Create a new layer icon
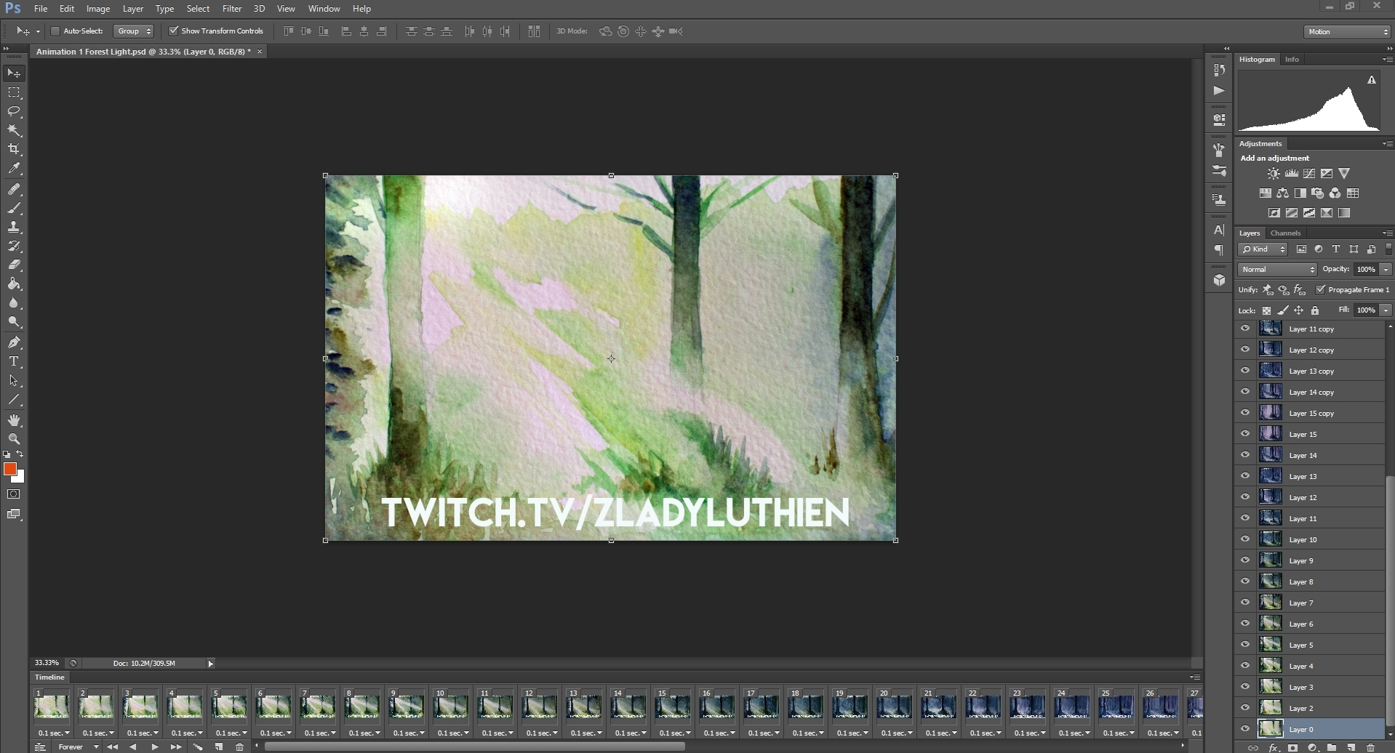 tap(1351, 748)
